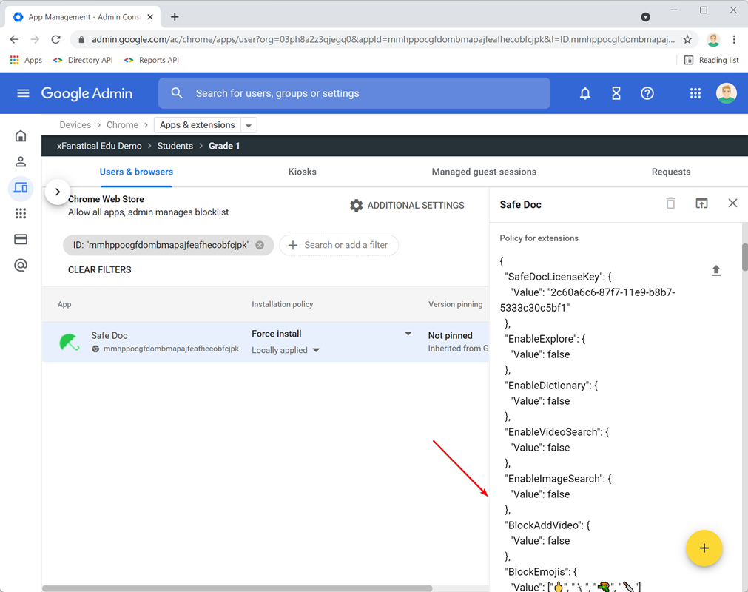Click the yellow plus add button

[704, 548]
